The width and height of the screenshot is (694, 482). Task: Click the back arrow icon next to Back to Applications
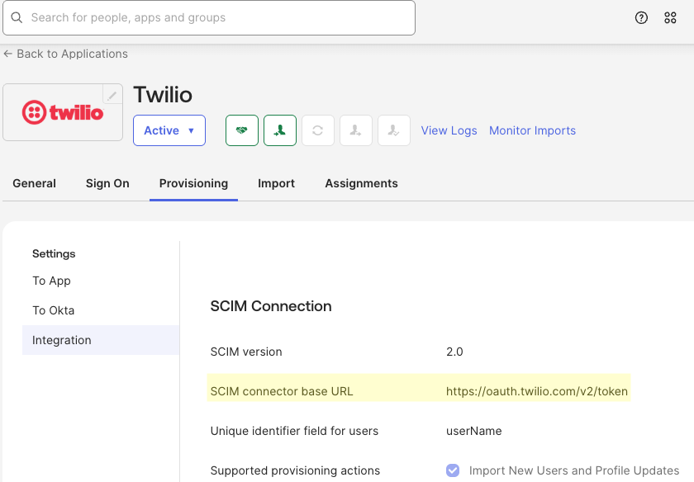[x=7, y=54]
